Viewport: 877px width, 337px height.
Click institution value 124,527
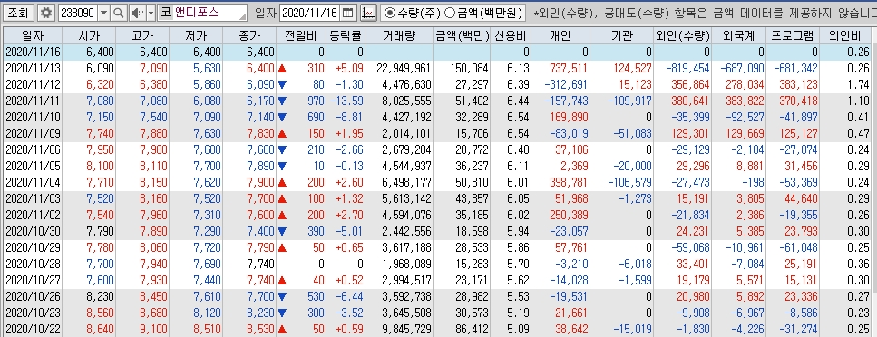coord(632,68)
